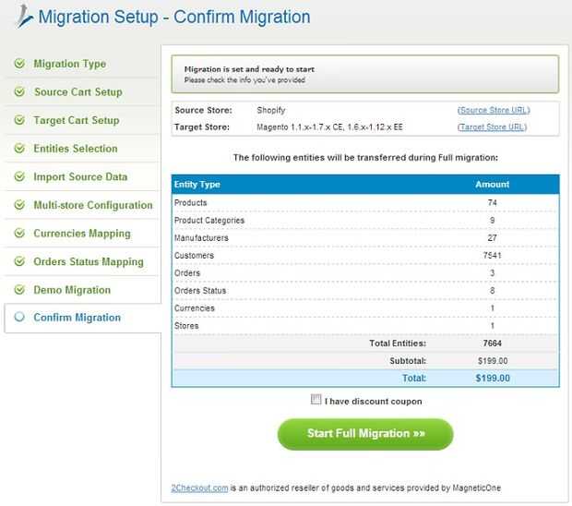Click the Amount column header

[x=492, y=185]
